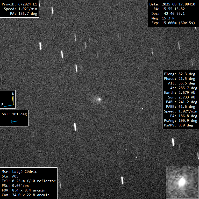Select the 'PABL: 241.2 deg' line

tap(182, 102)
